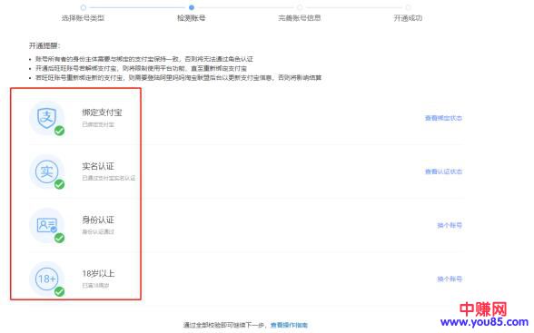The image size is (534, 333).
Task: Click the 已满18周岁 status text
Action: [95, 286]
